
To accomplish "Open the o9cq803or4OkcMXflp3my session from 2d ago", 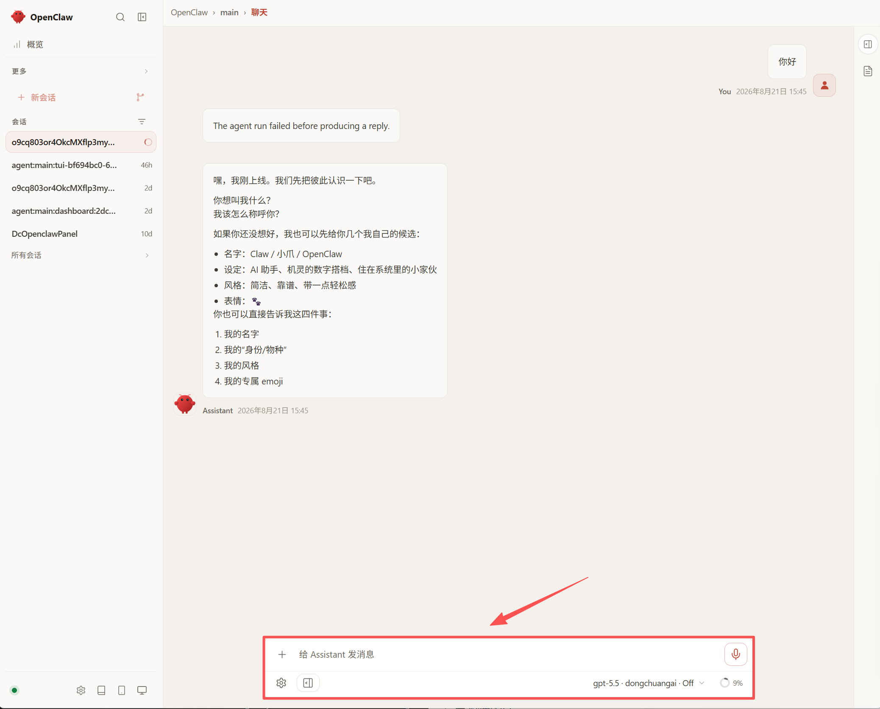I will click(x=81, y=188).
